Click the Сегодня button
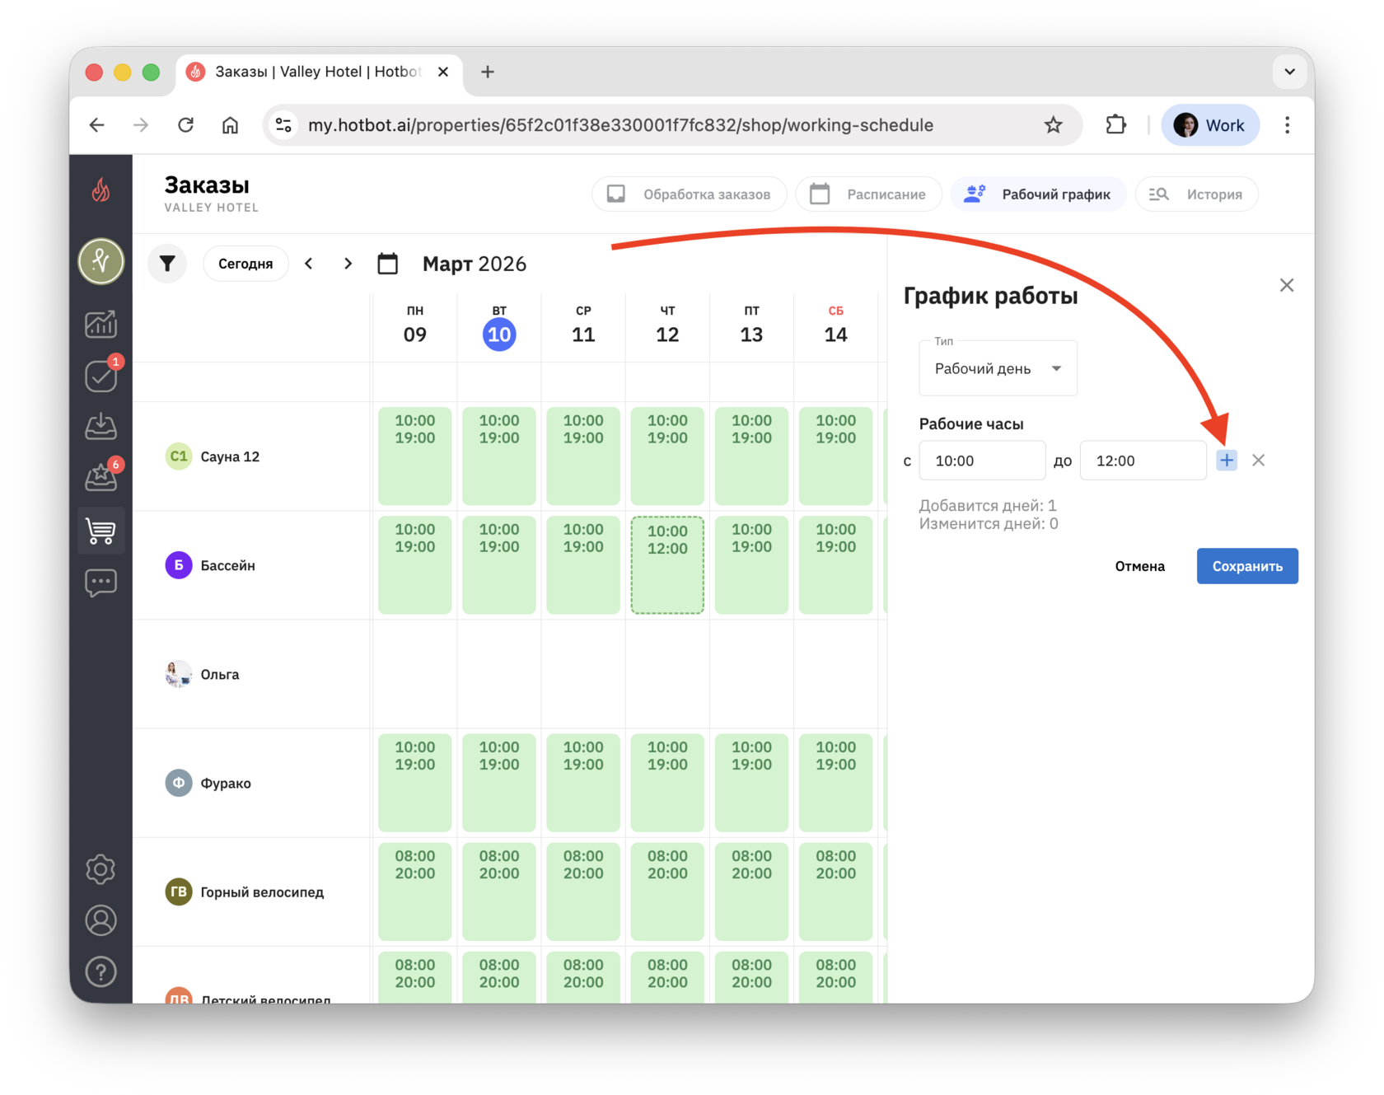 tap(245, 264)
